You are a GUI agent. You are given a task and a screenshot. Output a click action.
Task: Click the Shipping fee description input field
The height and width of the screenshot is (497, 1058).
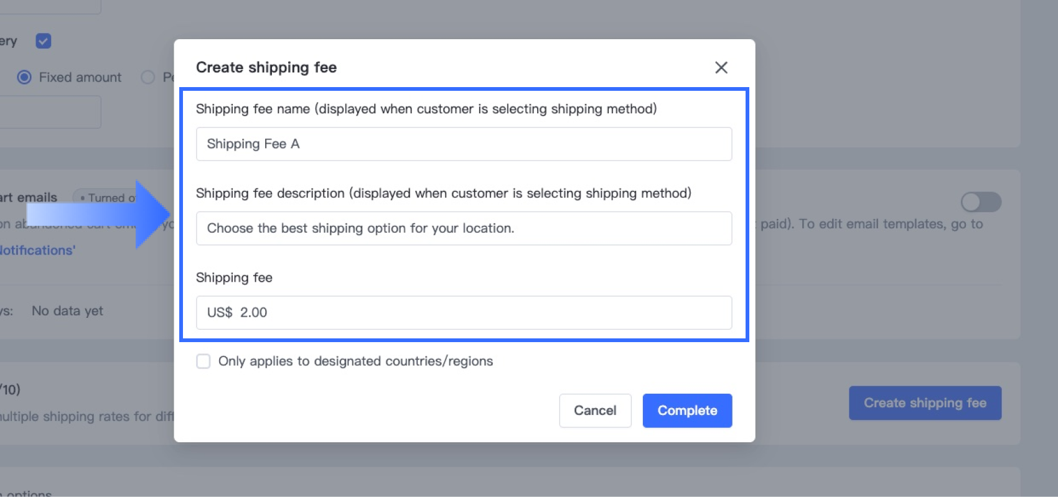(464, 228)
